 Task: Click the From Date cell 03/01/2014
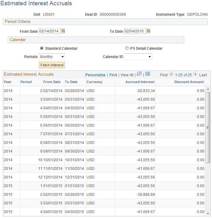(53, 99)
